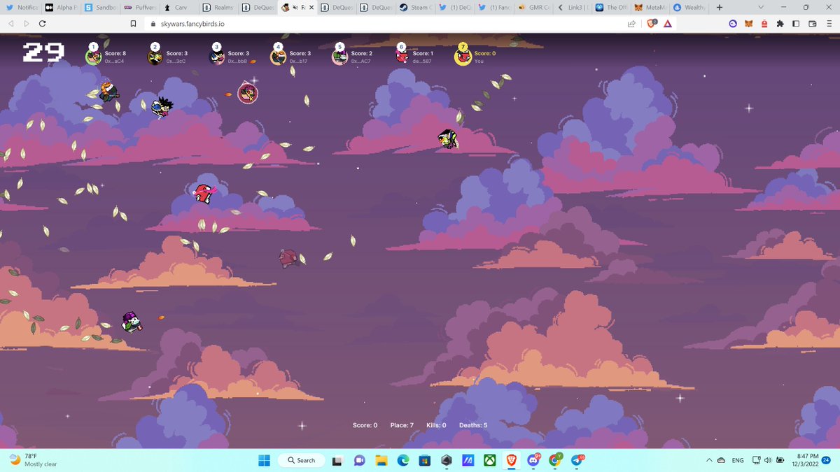
Task: Click the orange-beaked dark bird at top left
Action: click(x=108, y=92)
